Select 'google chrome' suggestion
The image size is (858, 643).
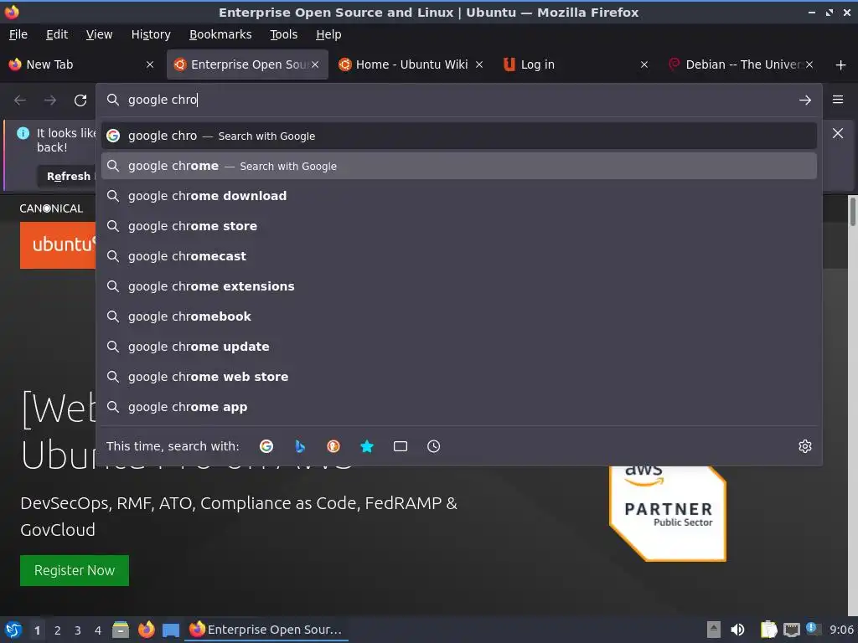point(459,166)
